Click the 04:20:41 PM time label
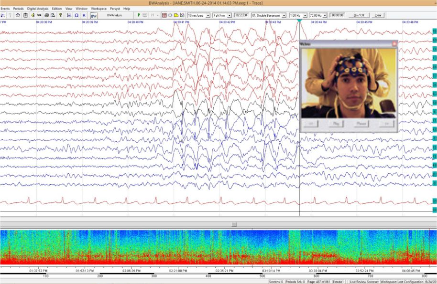 pos(181,22)
